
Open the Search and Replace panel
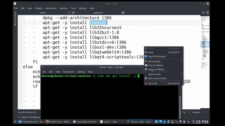(30, 117)
